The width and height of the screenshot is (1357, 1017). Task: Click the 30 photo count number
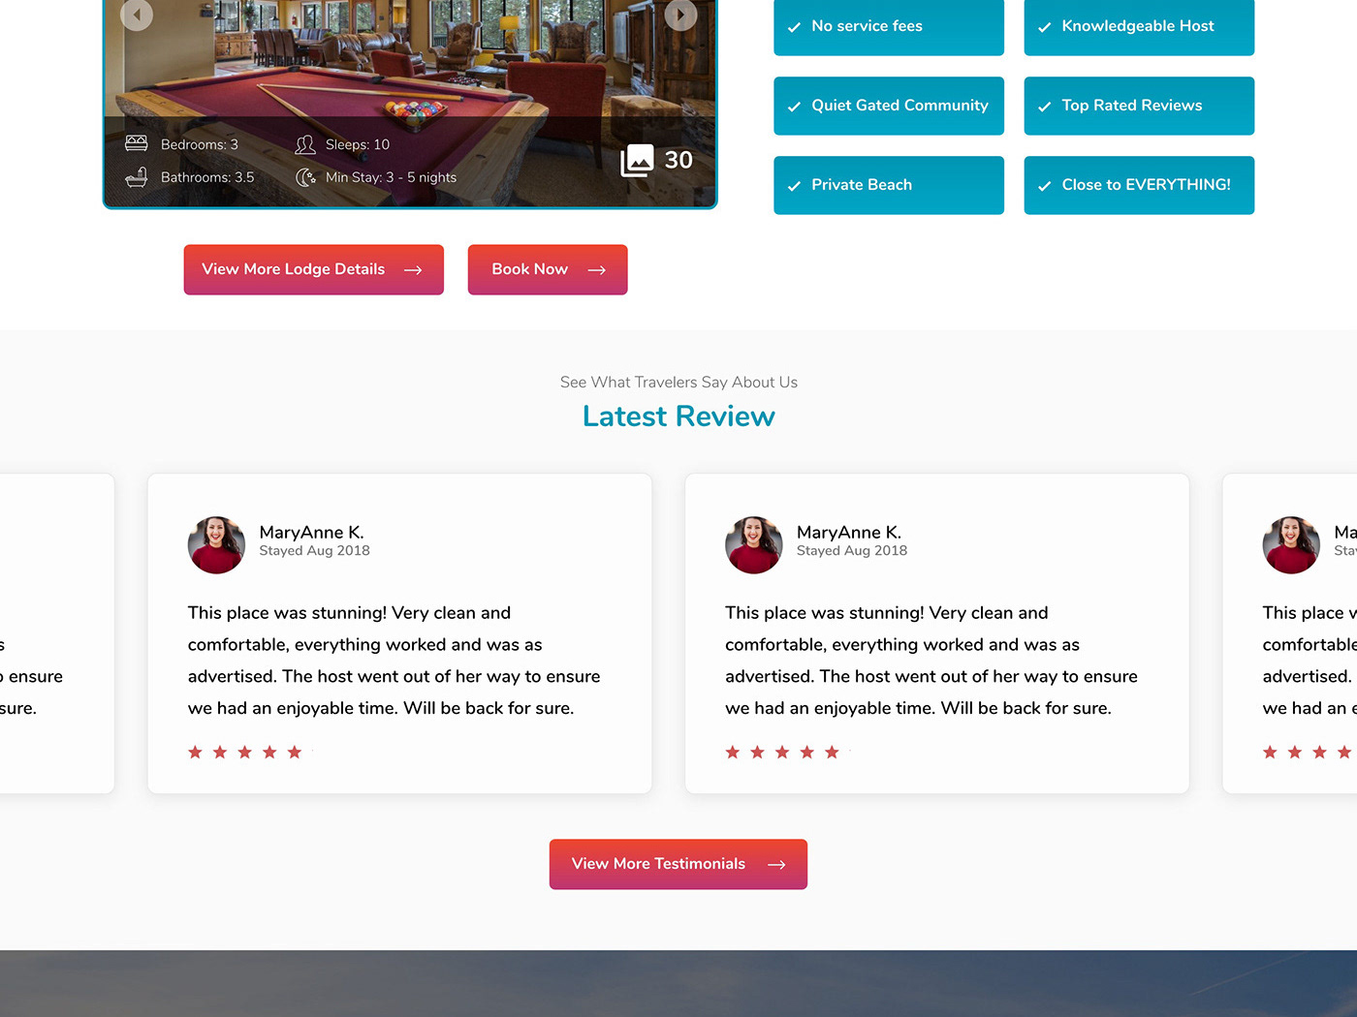click(x=678, y=160)
